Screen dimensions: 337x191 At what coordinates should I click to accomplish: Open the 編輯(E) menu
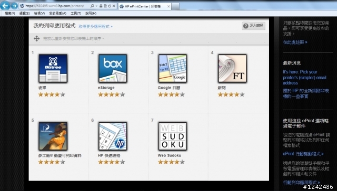(25, 13)
